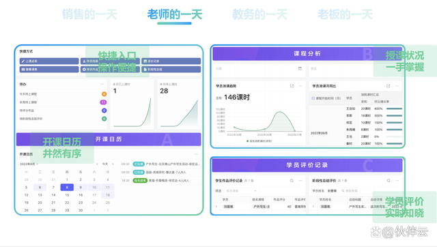Switch to the 销售的一天 tab
Screen dimensions: 437x247
tap(89, 14)
